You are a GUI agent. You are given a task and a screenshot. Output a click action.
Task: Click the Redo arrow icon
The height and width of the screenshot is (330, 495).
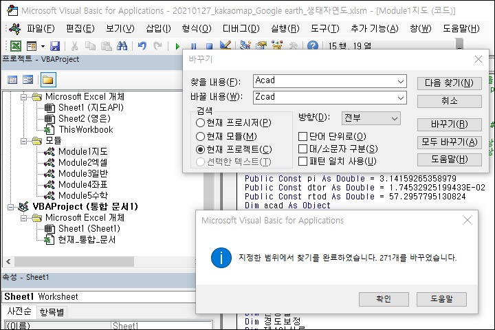click(157, 46)
